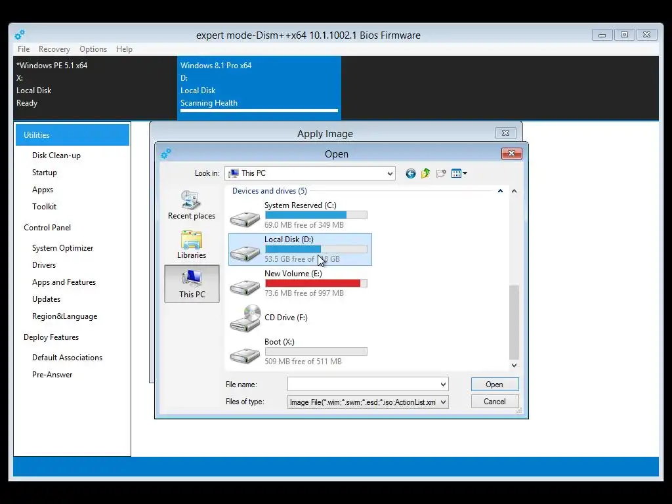Click the Control Panel sidebar header
This screenshot has width=672, height=504.
[x=47, y=228]
